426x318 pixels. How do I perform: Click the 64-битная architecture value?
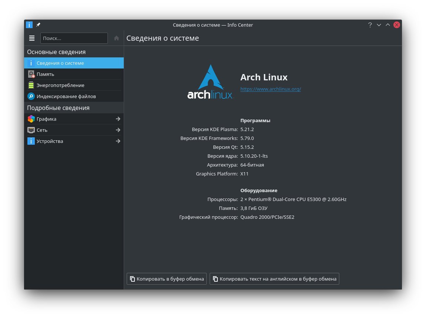tap(252, 165)
